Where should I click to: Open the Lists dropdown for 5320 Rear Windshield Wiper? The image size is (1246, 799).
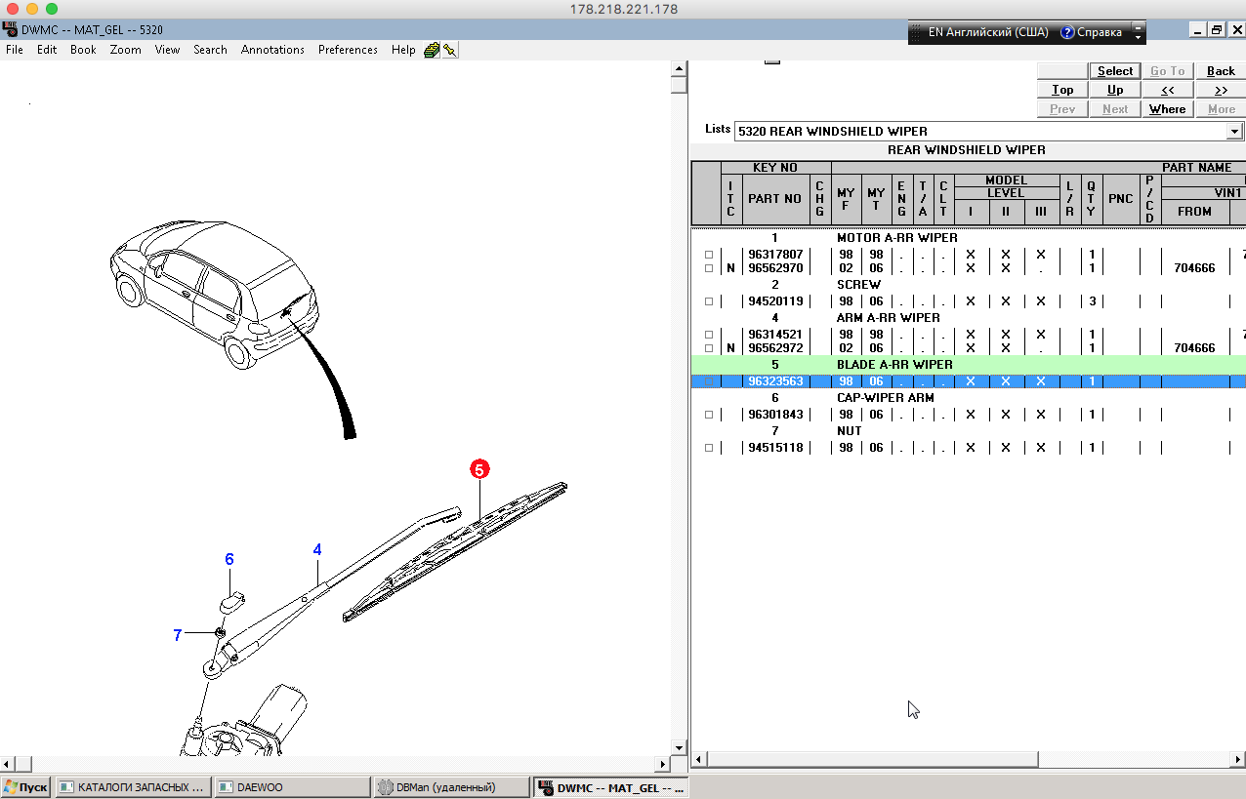point(1235,132)
